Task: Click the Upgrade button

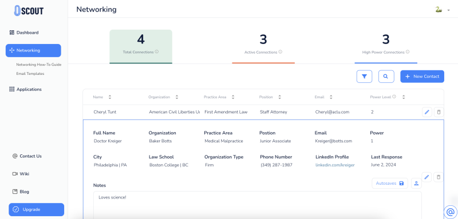Action: (x=36, y=209)
